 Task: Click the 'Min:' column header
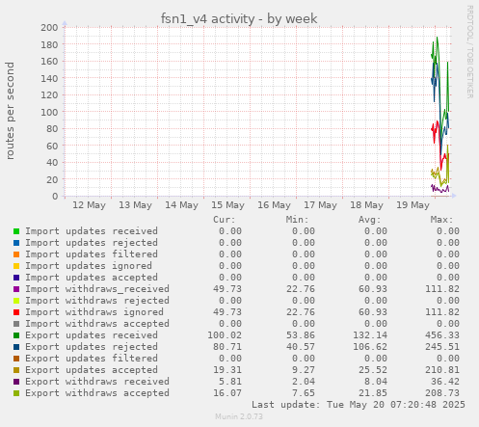[x=297, y=220]
